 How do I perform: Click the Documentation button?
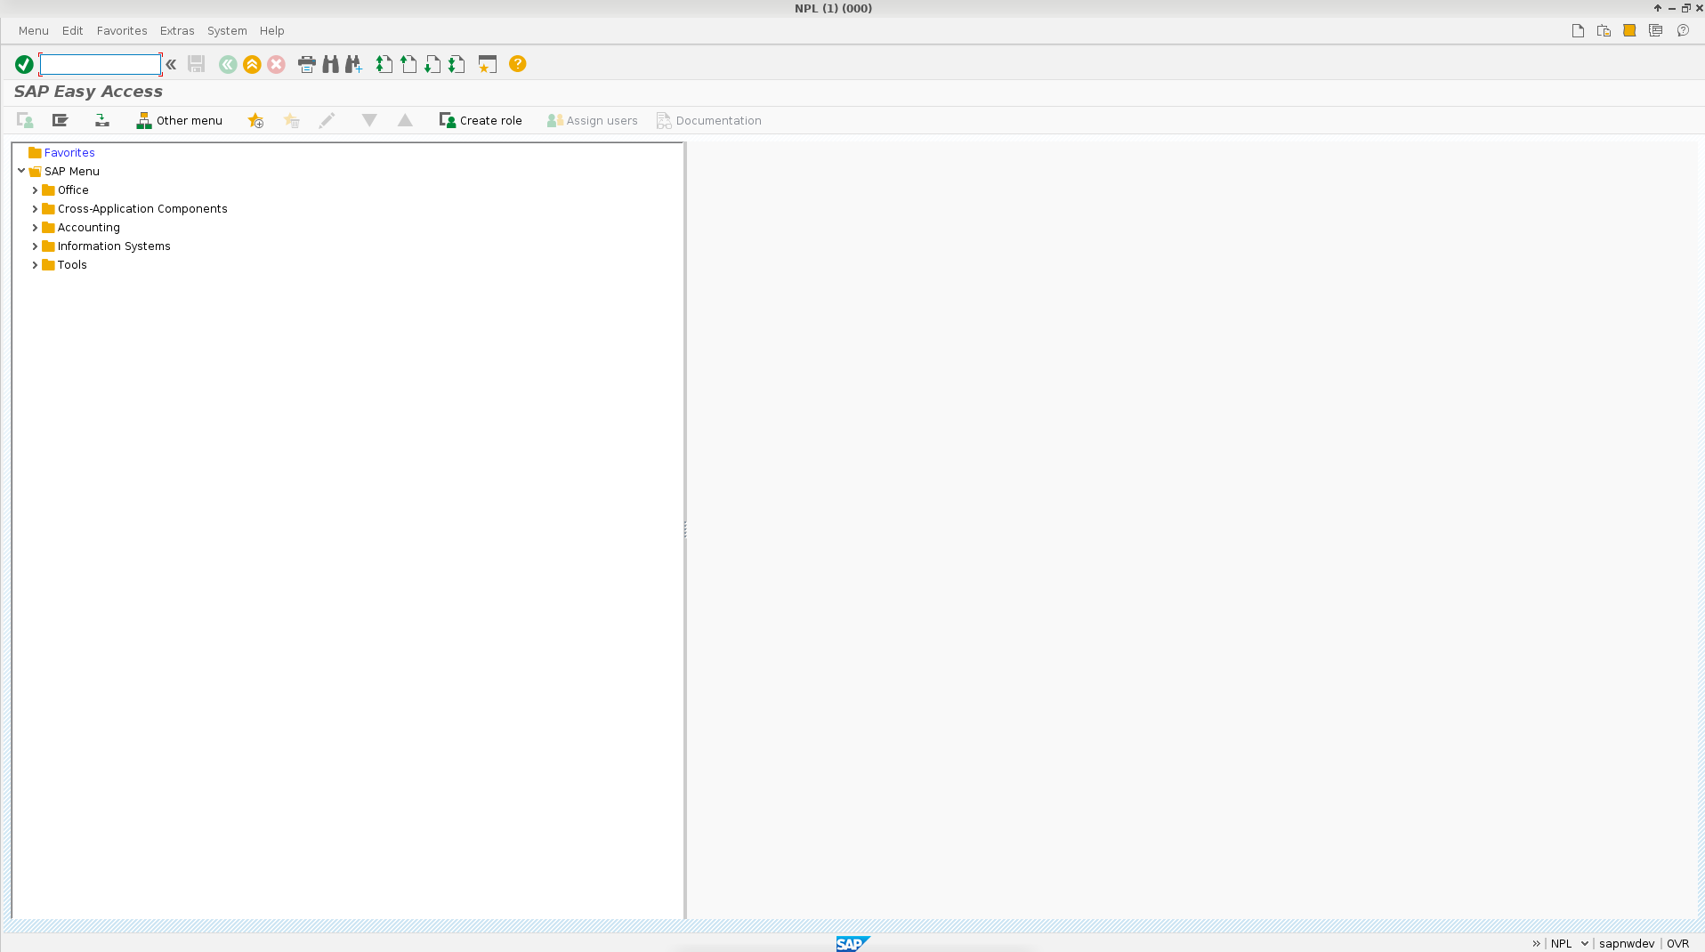[x=709, y=120]
